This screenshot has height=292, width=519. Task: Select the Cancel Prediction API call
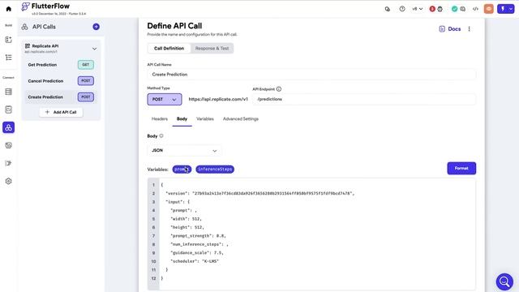click(61, 81)
